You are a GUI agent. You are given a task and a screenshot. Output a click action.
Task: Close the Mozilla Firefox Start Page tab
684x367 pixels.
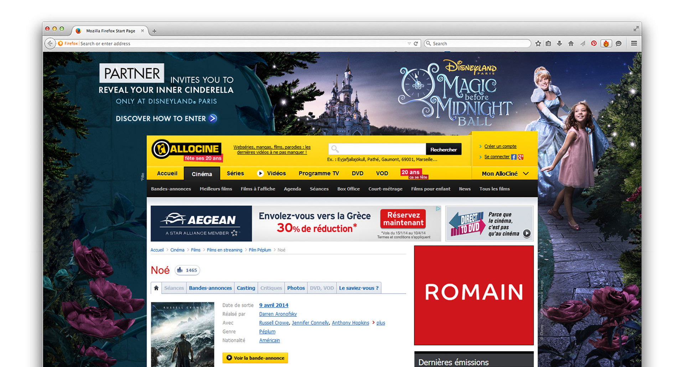click(x=142, y=31)
